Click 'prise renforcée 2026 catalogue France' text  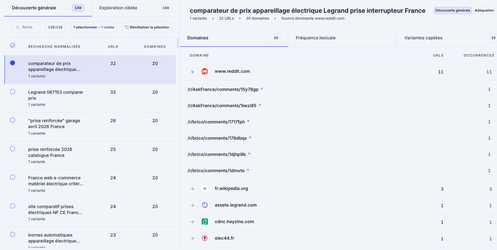point(50,152)
